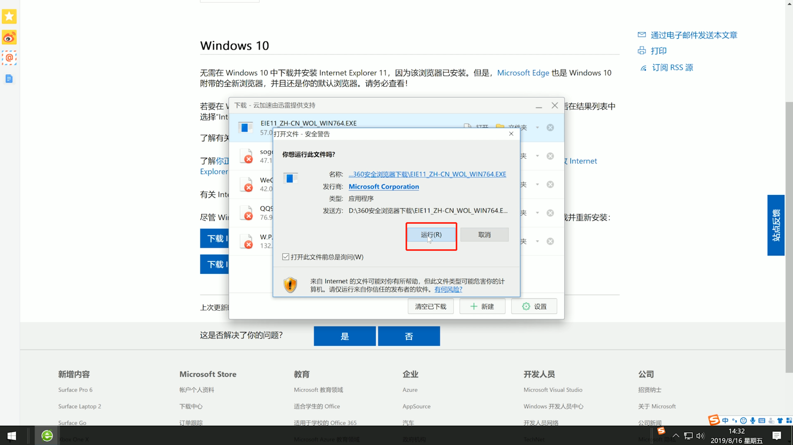Open the notification center icon
Screen dimensions: 793x445
(x=777, y=435)
